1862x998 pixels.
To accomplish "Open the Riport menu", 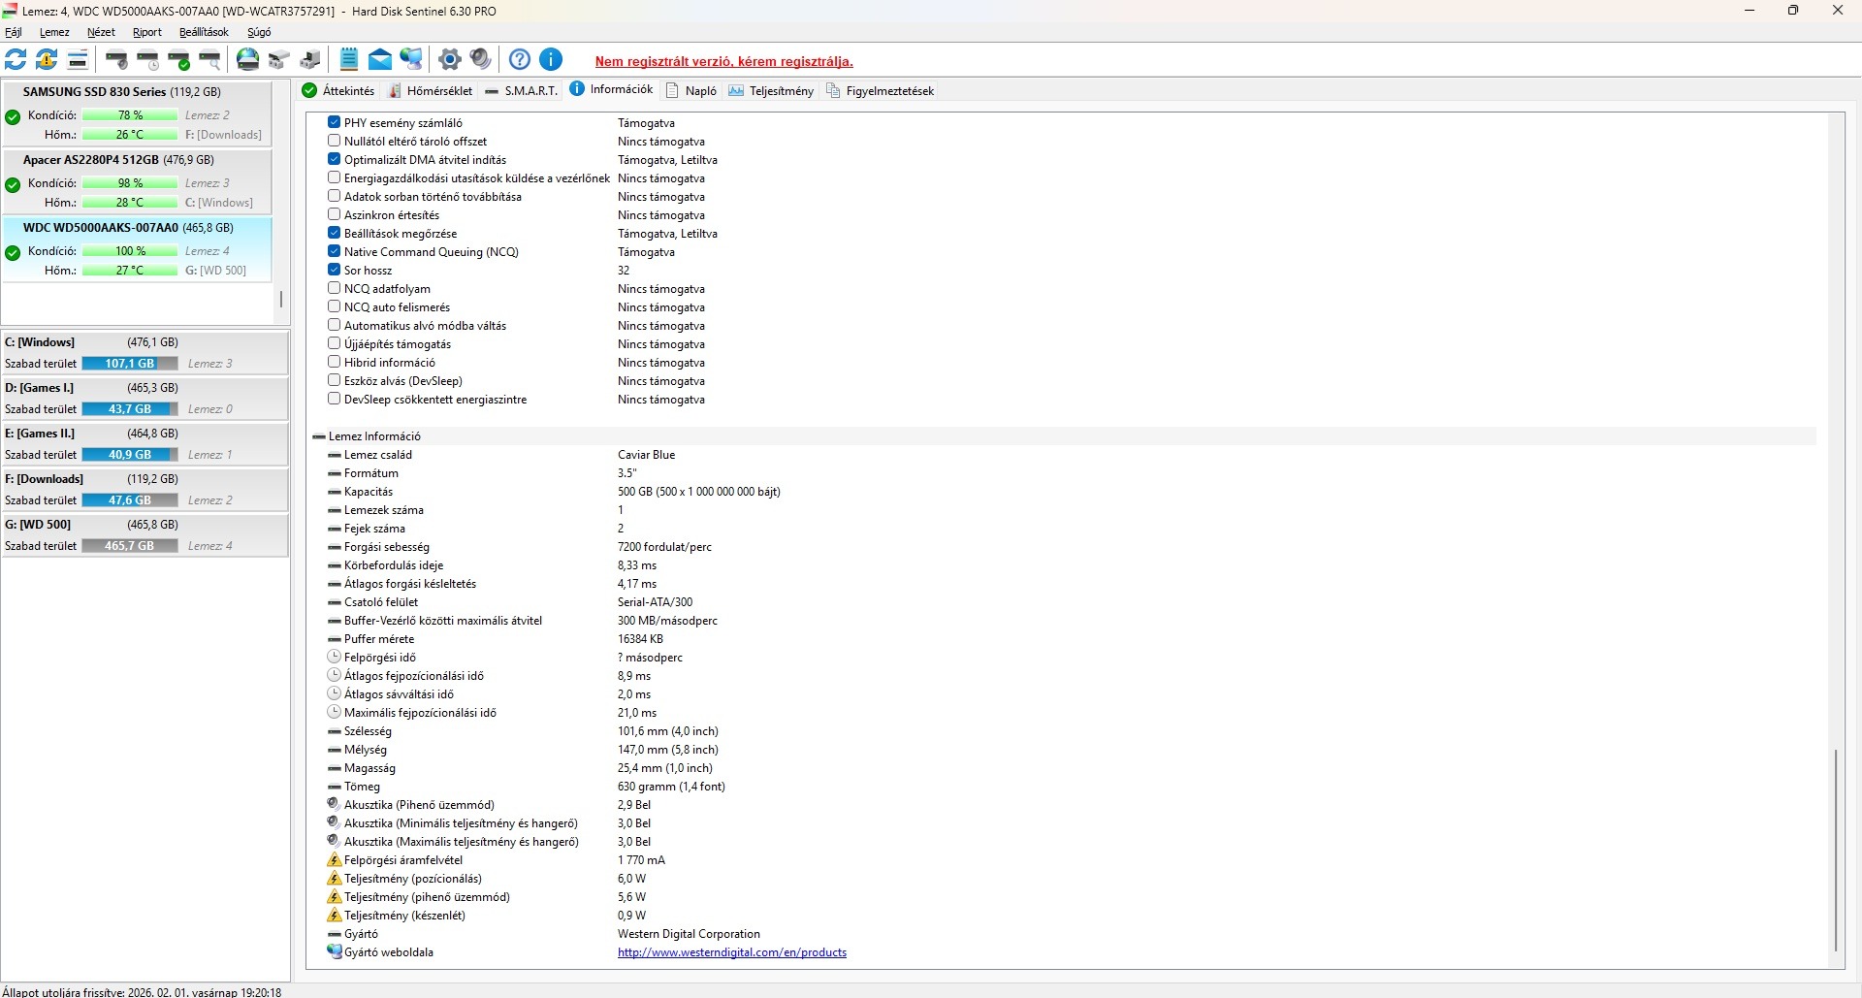I will pos(147,32).
